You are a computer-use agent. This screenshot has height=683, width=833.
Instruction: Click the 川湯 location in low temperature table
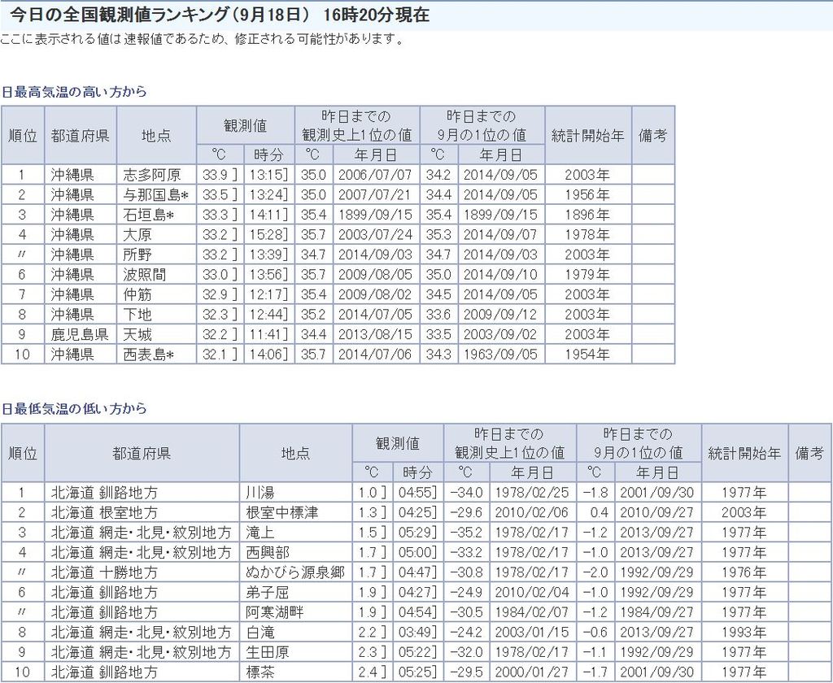tap(262, 493)
